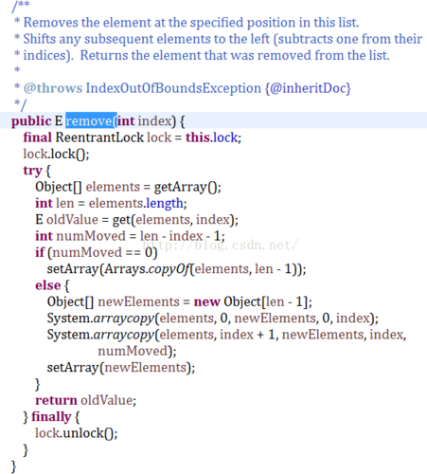Screen dimensions: 427x474
Task: Click 'Arrays.copyOf' method call
Action: click(x=147, y=269)
